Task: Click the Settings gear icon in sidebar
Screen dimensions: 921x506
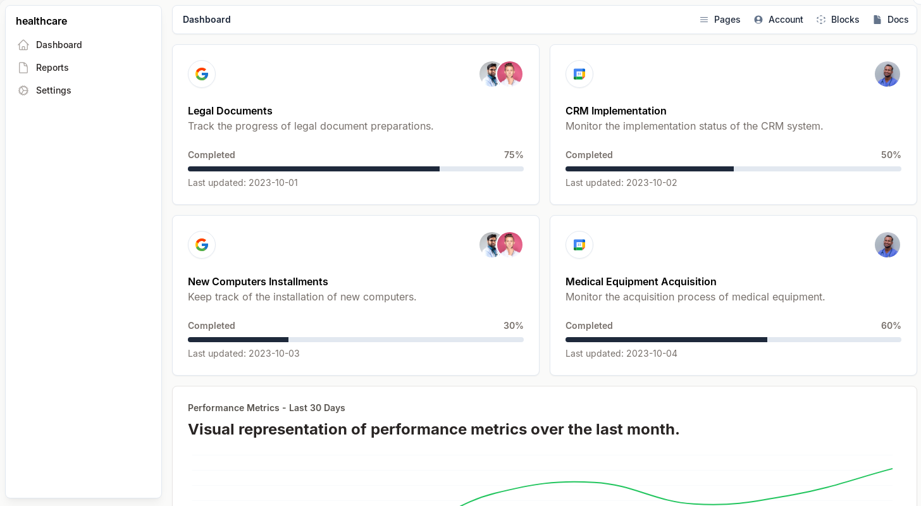Action: tap(23, 90)
